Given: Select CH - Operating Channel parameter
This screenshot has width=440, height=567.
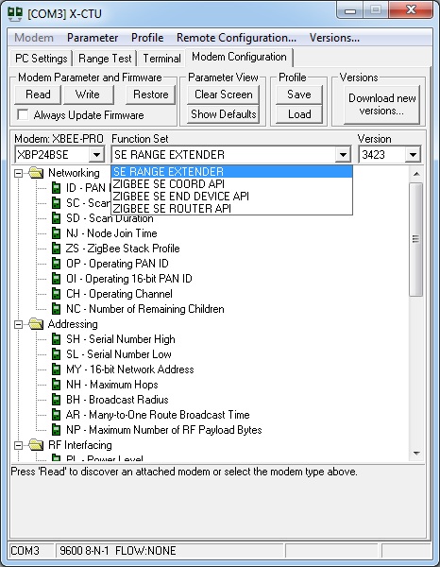Looking at the screenshot, I should pos(119,294).
